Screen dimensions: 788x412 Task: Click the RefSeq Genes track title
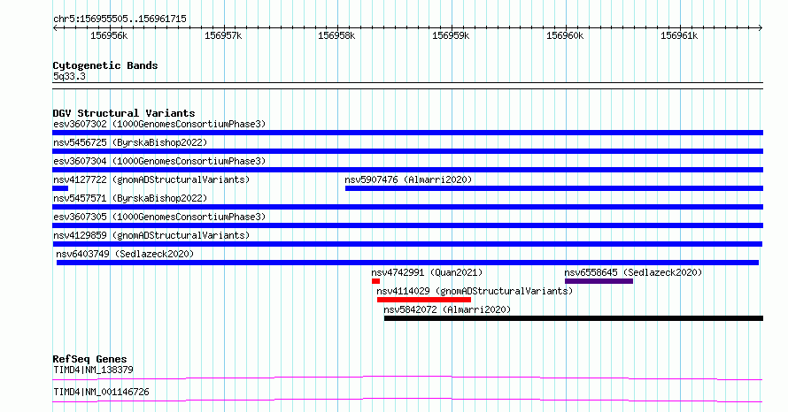[89, 359]
